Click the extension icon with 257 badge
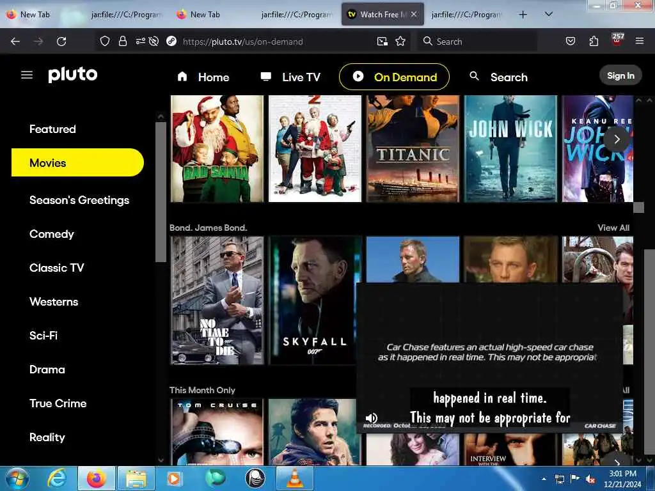This screenshot has width=655, height=491. pos(617,40)
